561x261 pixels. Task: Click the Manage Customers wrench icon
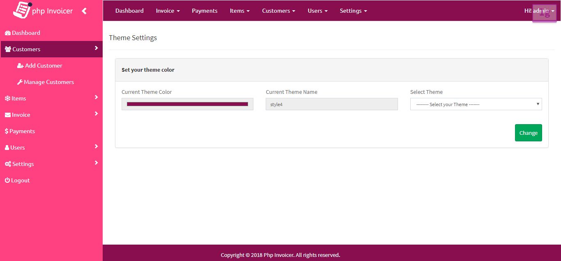pyautogui.click(x=20, y=82)
